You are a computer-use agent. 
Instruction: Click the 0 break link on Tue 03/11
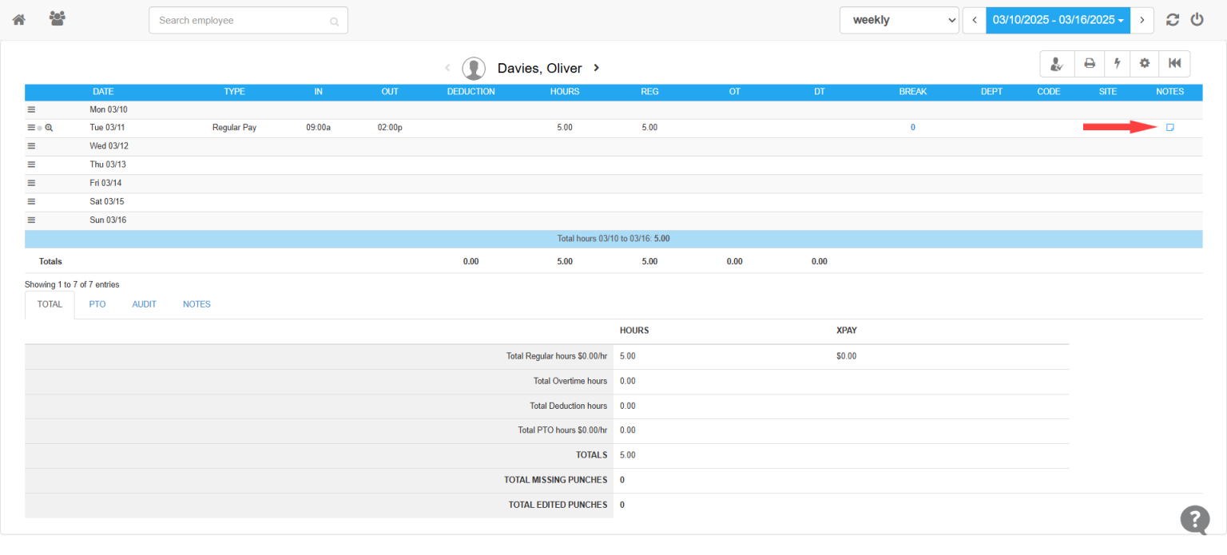(x=912, y=127)
